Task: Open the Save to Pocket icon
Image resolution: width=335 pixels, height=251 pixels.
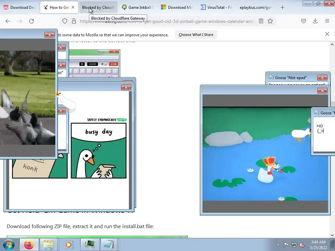Action: [x=304, y=21]
